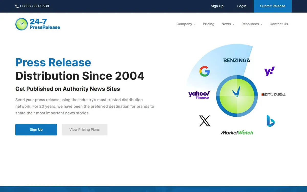Click the Yahoo Finance logo

(x=199, y=95)
